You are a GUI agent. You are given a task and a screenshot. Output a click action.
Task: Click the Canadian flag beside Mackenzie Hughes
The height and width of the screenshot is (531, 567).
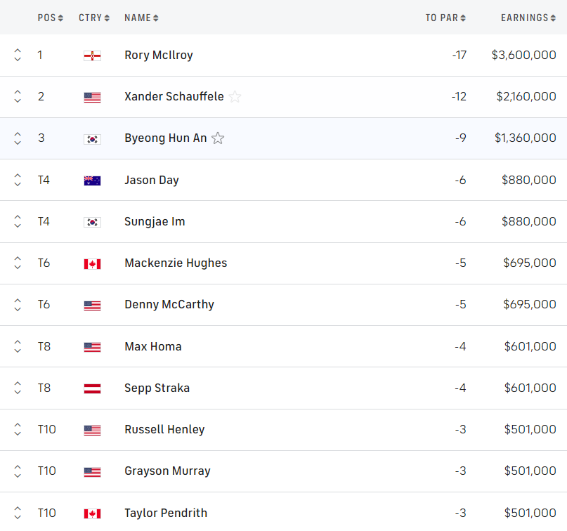coord(92,263)
